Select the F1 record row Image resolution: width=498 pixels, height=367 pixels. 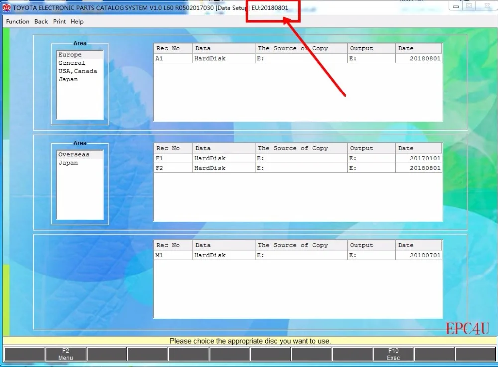pyautogui.click(x=298, y=158)
